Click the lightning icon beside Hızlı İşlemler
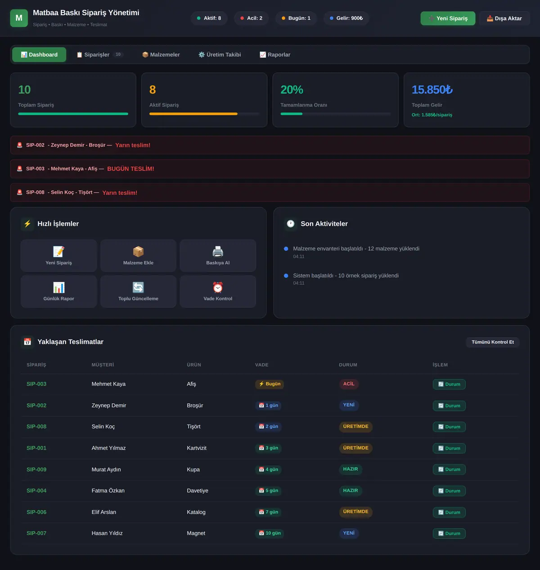 click(27, 224)
